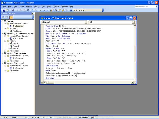Click the help question input box
The width and height of the screenshot is (159, 119).
144,6
